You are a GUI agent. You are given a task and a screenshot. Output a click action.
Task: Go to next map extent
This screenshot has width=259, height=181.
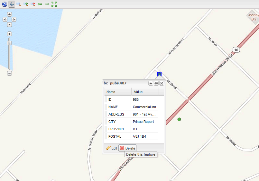[x=47, y=4]
